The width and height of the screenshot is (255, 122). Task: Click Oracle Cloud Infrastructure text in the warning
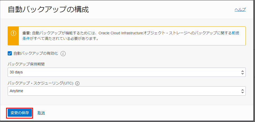click(x=121, y=33)
